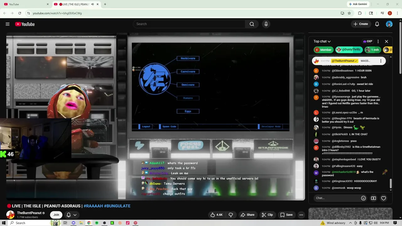Image resolution: width=402 pixels, height=226 pixels.
Task: Send a heart reaction in chat
Action: [383, 198]
